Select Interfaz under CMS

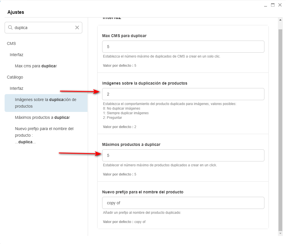16,55
